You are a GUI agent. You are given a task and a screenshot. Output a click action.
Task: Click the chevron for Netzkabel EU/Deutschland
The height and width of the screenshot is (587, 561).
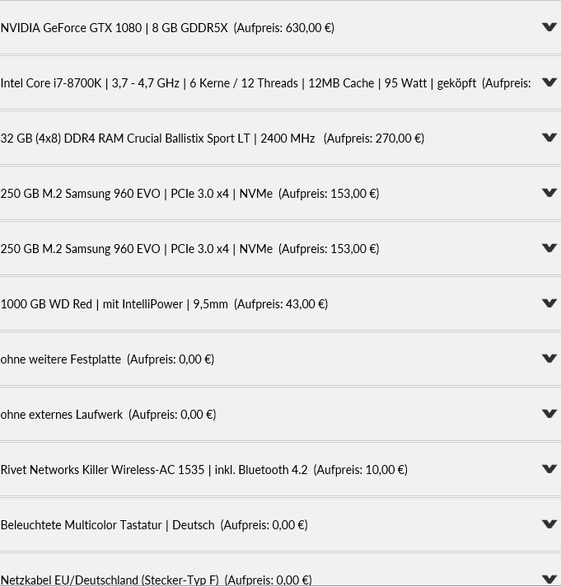coord(549,579)
